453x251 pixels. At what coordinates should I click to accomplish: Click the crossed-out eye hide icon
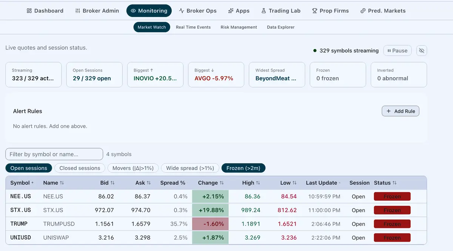[422, 51]
